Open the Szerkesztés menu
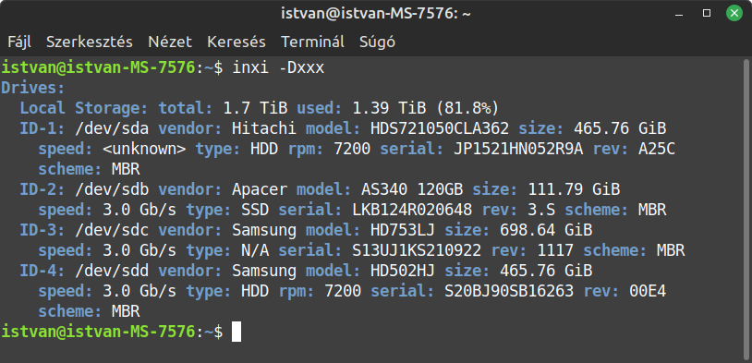Viewport: 752px width, 363px height. [90, 42]
